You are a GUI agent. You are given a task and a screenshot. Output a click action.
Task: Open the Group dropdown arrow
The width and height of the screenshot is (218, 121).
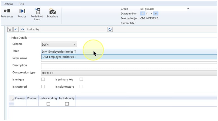tap(188, 9)
